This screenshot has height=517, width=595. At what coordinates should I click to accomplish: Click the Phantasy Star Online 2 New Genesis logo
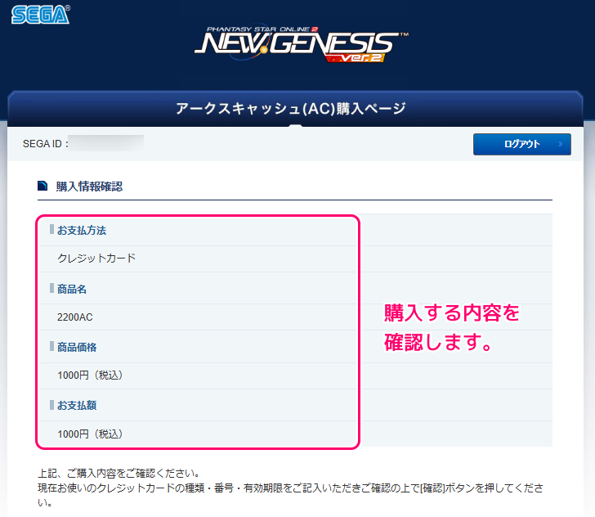point(302,43)
